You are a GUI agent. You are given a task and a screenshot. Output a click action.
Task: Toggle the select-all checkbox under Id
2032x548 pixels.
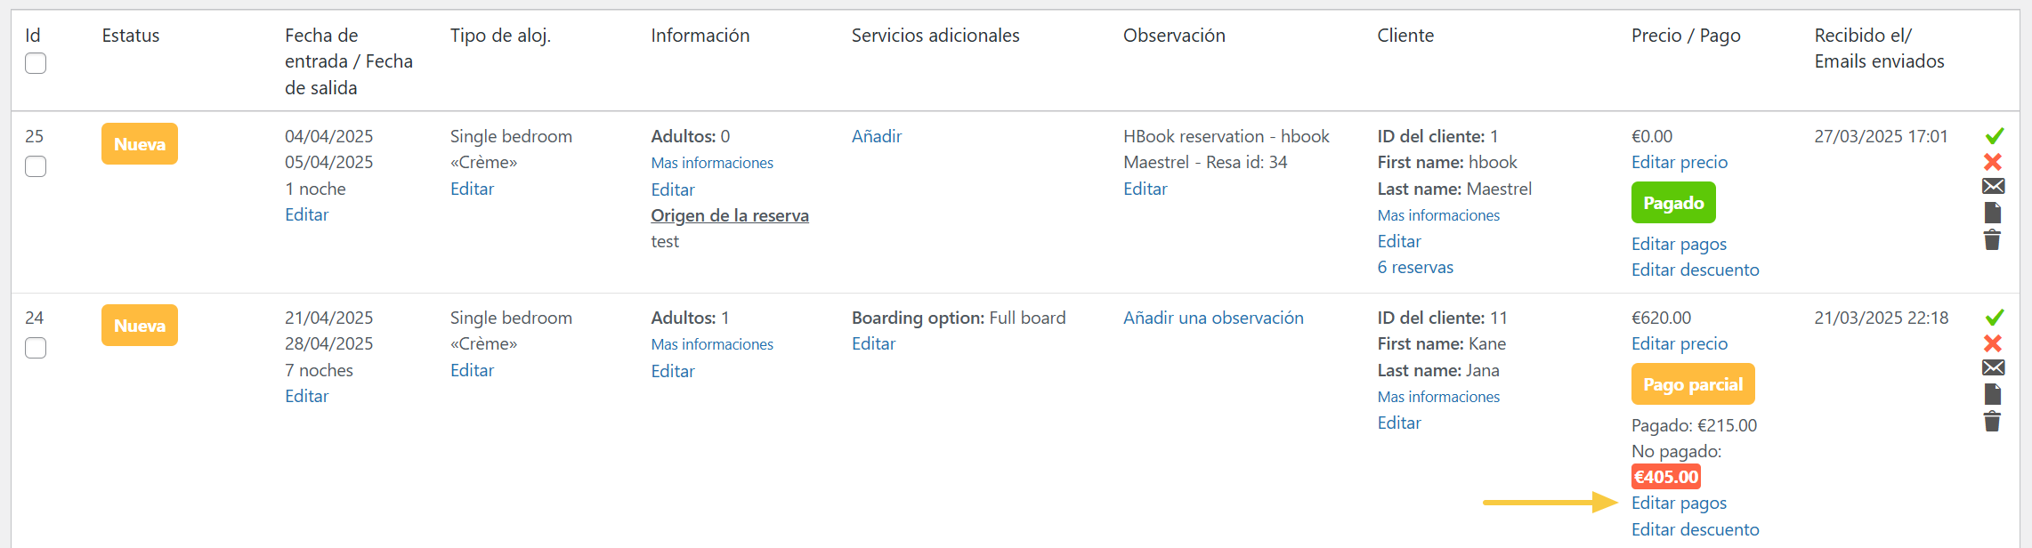tap(36, 63)
